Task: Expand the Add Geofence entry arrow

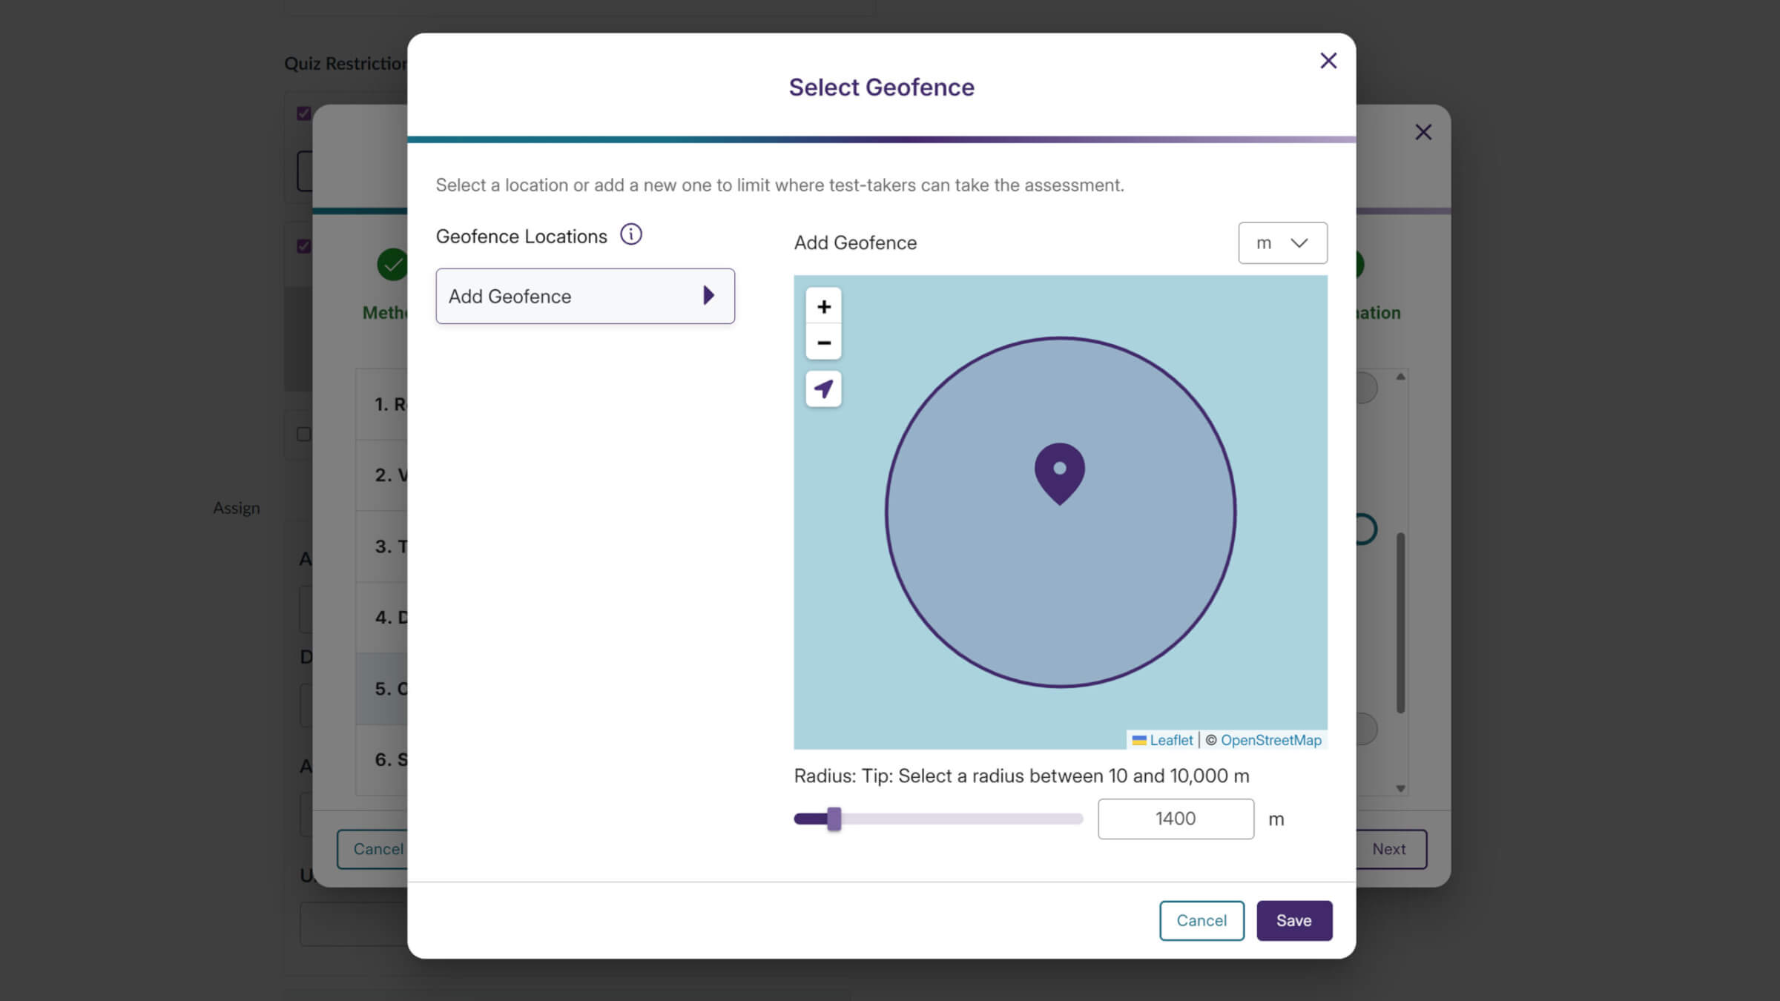Action: [709, 296]
